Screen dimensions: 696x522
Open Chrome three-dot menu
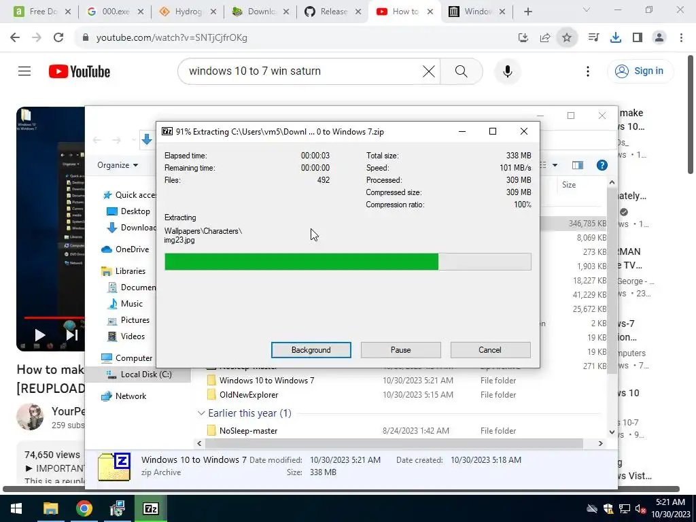[x=681, y=38]
